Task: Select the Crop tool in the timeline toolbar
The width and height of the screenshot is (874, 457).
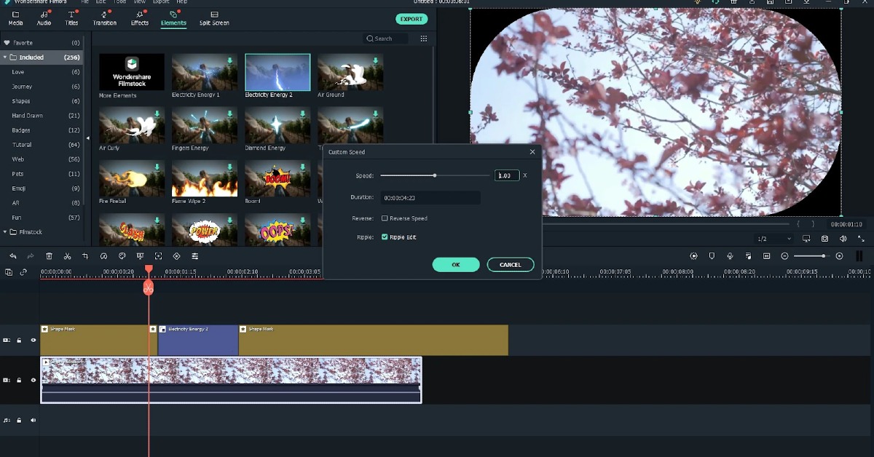Action: (x=85, y=256)
